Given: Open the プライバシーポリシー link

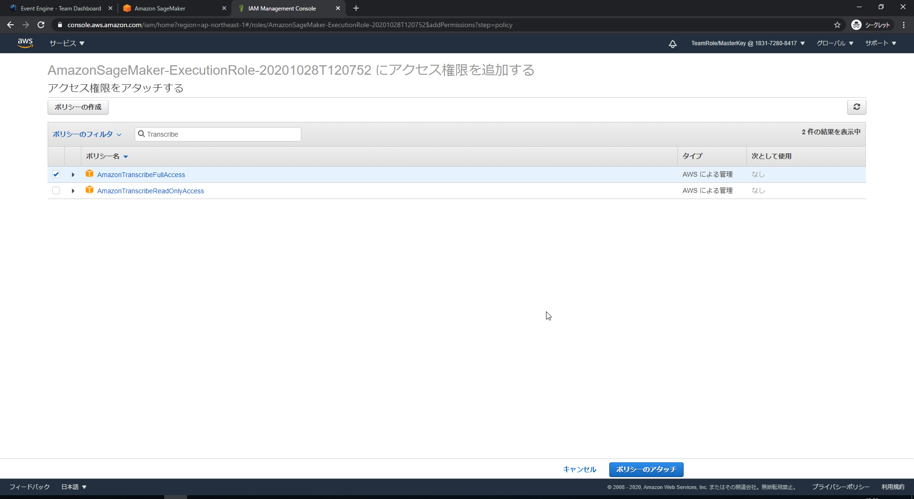Looking at the screenshot, I should coord(841,487).
